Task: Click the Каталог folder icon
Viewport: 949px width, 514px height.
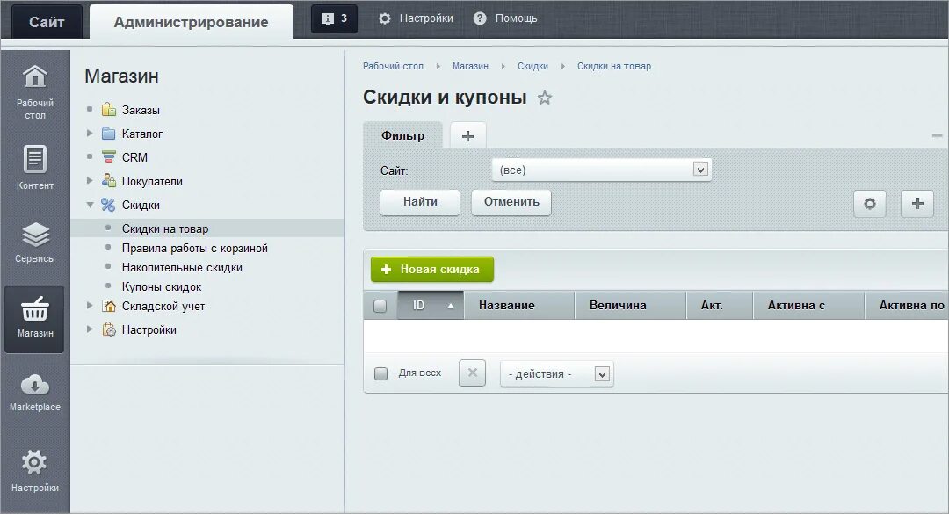Action: [x=108, y=134]
